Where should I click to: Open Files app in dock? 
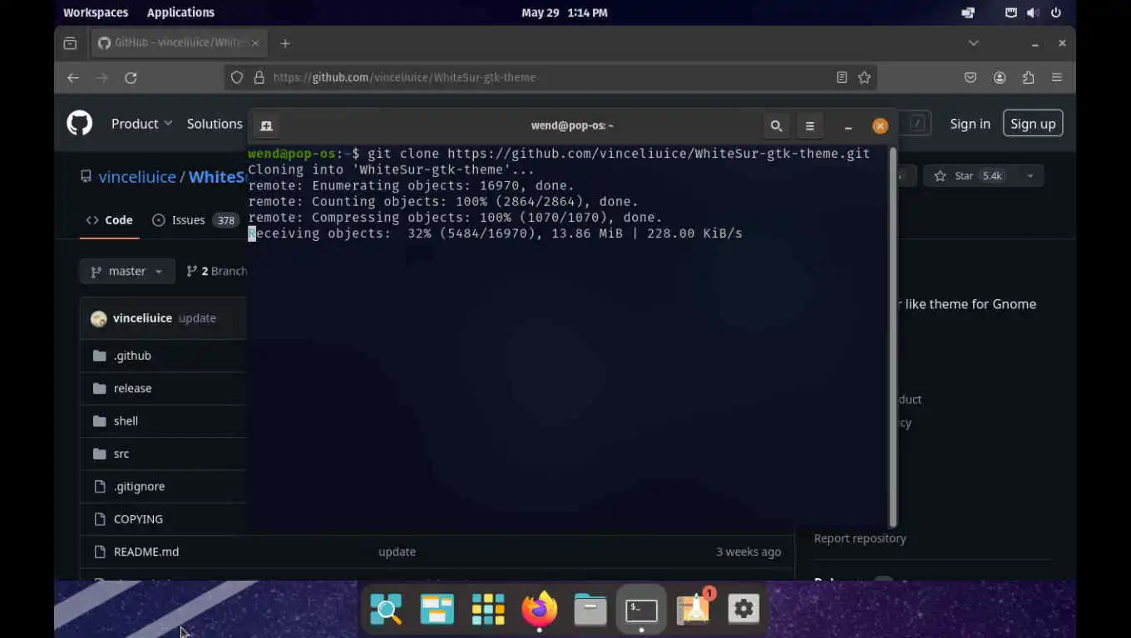coord(590,610)
